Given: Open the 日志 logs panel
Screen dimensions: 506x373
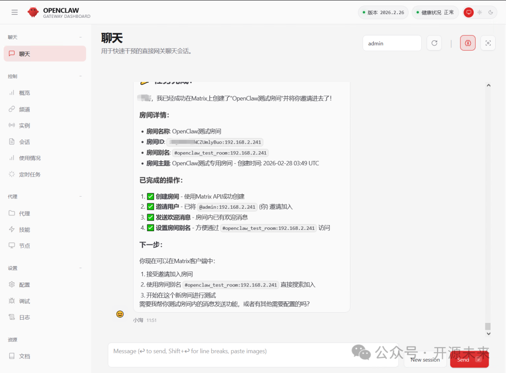Looking at the screenshot, I should pyautogui.click(x=24, y=317).
